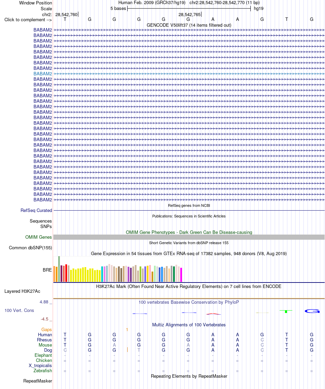Click '100 vertebrates Basewise Conservation by PhyloP'
Image resolution: width=325 pixels, height=389 pixels.
tap(189, 302)
